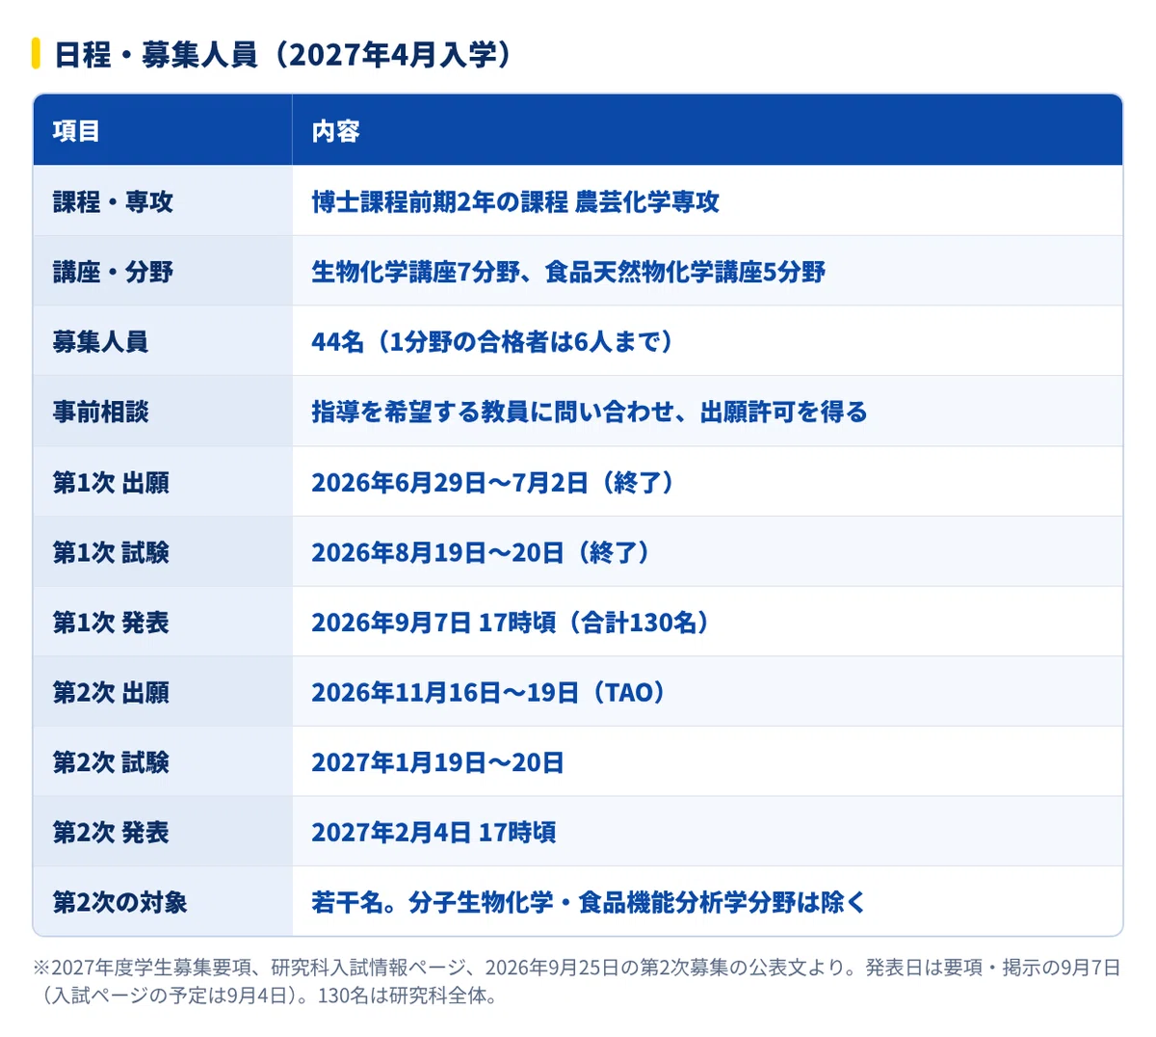
Task: Click the footnote starting with ※2027年度学生募集要項
Action: pyautogui.click(x=577, y=981)
